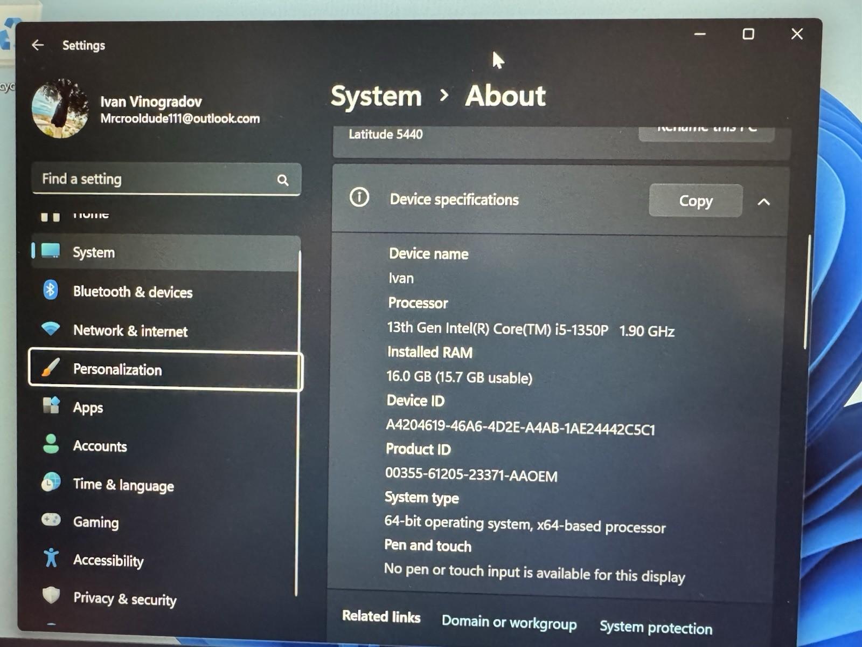
Task: Click the device name value Ivan
Action: click(401, 278)
